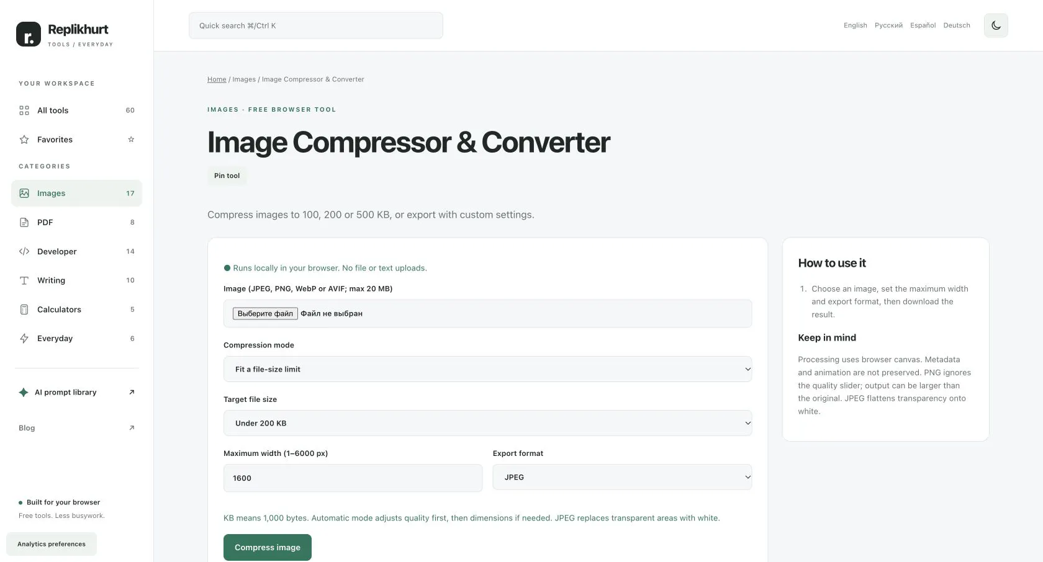Viewport: 1043px width, 562px height.
Task: Toggle dark mode moon button
Action: [996, 25]
